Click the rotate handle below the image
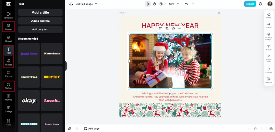This screenshot has width=275, height=132. 170,94
